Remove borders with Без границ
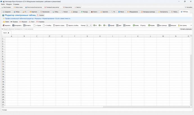 pos(182,25)
